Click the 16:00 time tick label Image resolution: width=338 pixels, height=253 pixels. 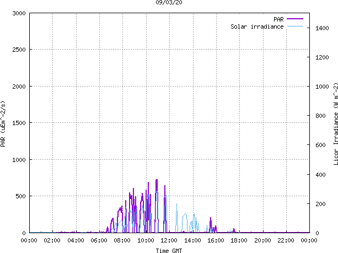pyautogui.click(x=216, y=240)
